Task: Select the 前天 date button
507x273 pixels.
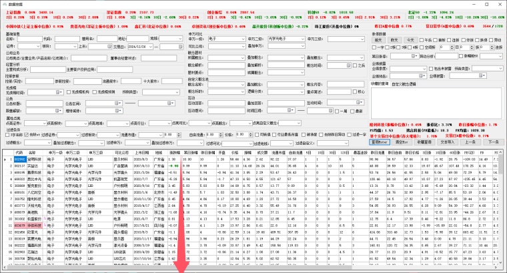Action: [x=378, y=40]
